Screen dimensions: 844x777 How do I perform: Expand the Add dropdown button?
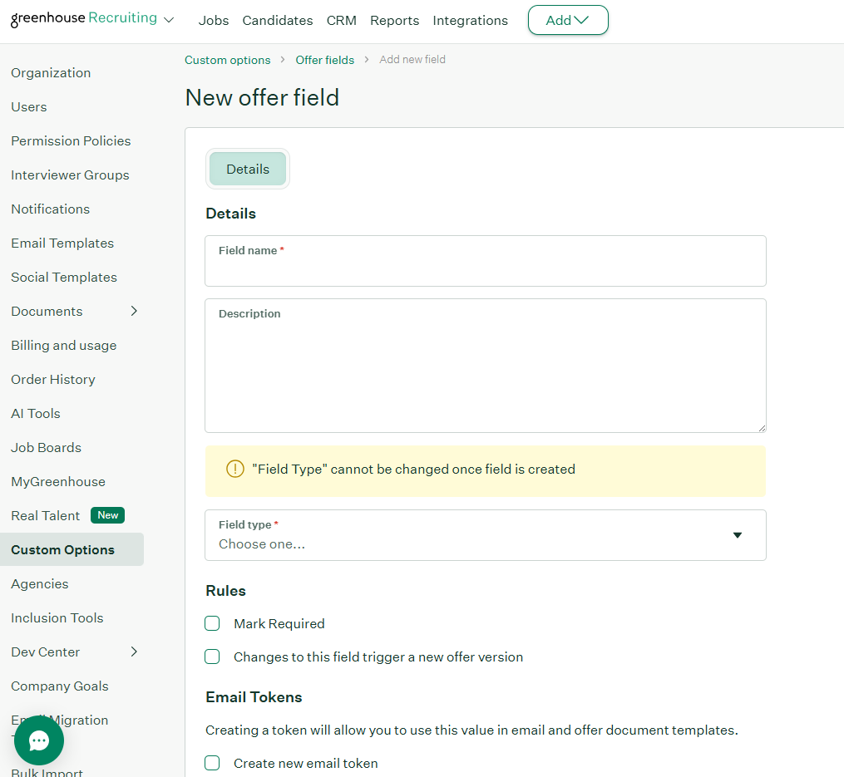[568, 20]
